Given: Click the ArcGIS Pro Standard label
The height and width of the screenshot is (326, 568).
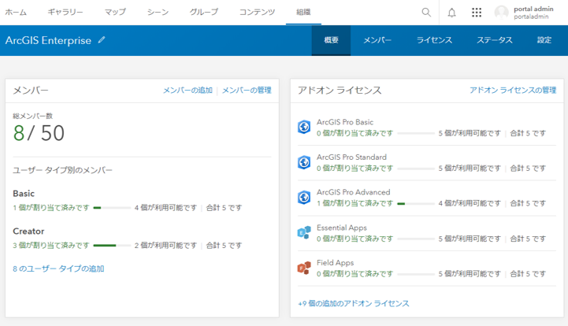Looking at the screenshot, I should (351, 157).
